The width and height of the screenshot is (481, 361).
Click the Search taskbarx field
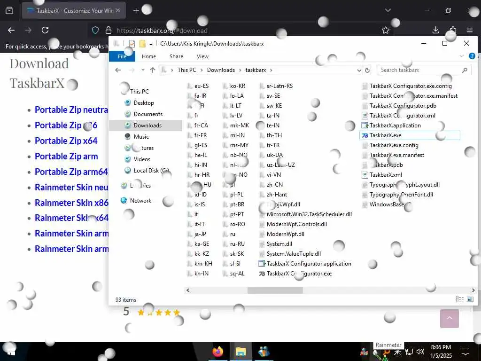pyautogui.click(x=424, y=71)
